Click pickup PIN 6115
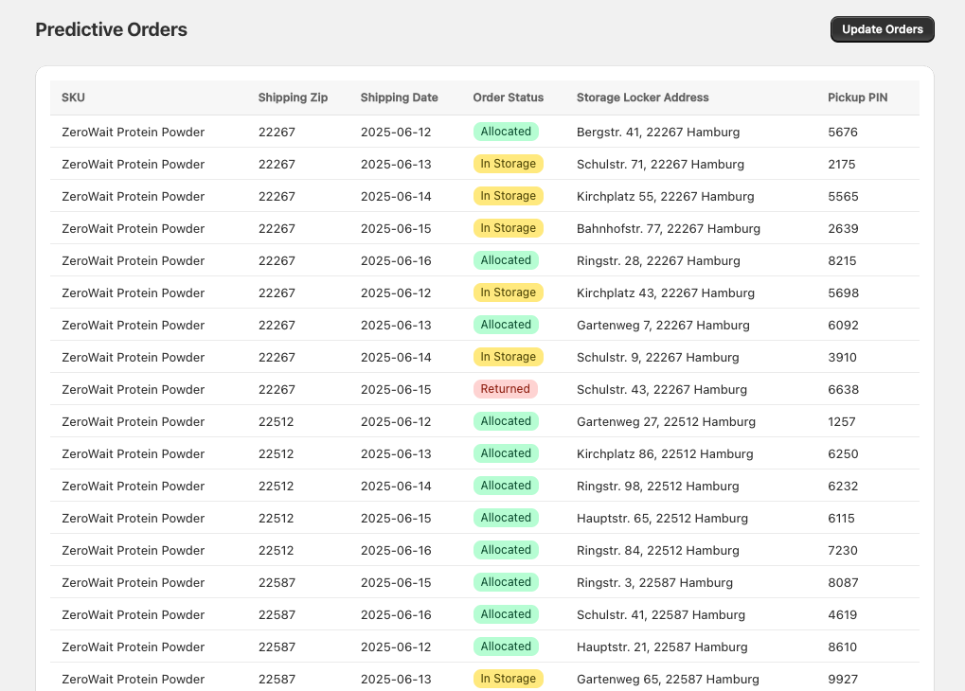 [841, 518]
